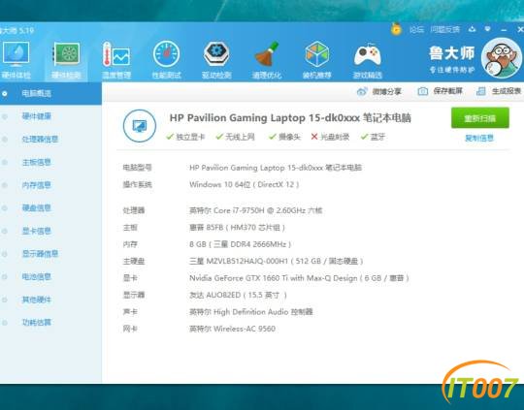Click the MZVLB512HAJQ-000H1 disk value

coord(276,261)
